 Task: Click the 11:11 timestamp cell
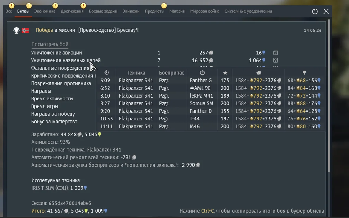coord(106,126)
